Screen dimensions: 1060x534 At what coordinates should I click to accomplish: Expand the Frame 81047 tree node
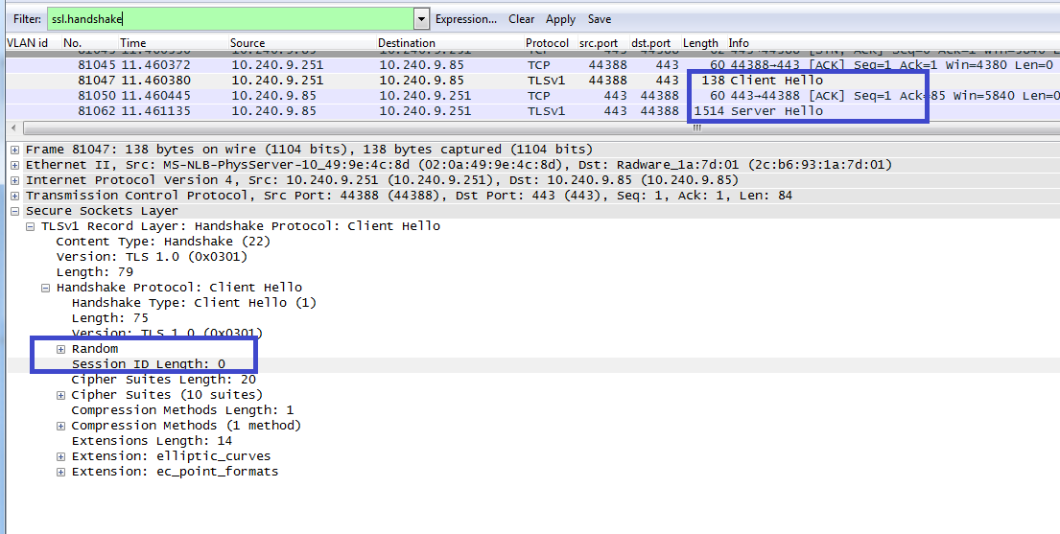[x=15, y=150]
